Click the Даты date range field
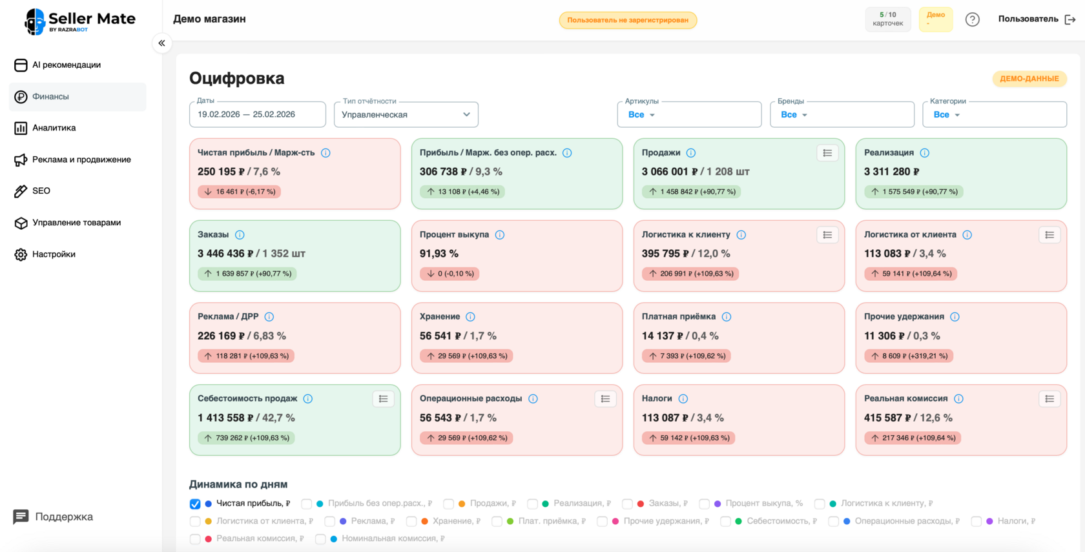 [x=257, y=115]
